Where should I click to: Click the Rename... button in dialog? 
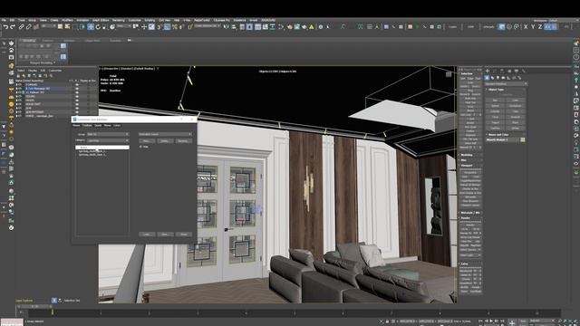183,141
